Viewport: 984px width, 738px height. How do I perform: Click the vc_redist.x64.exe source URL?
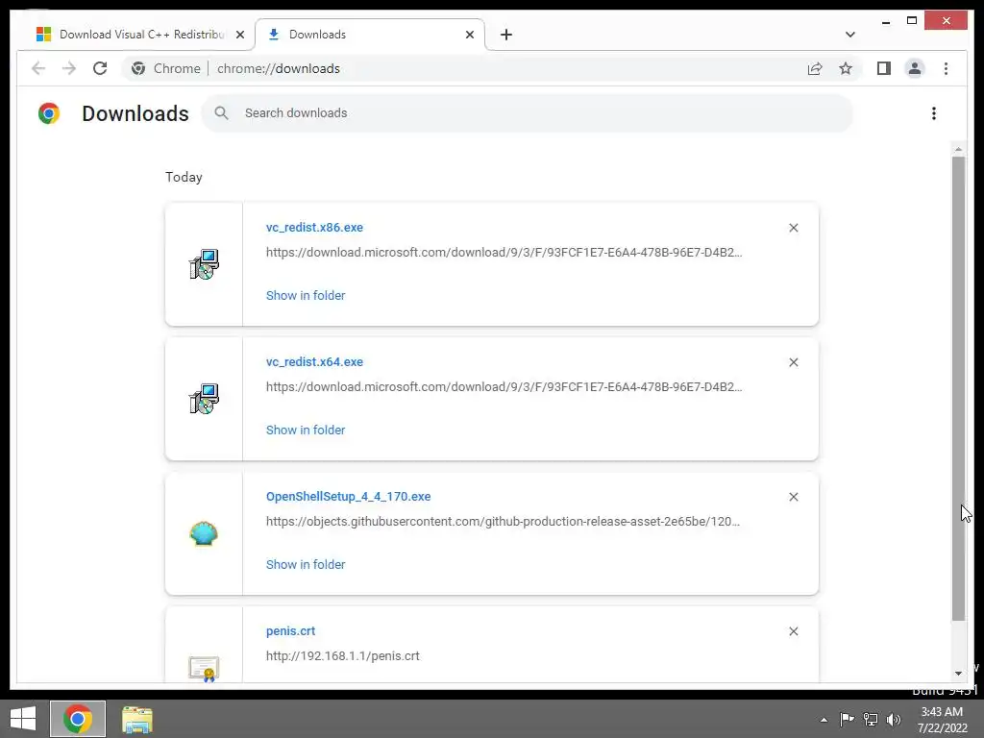504,386
